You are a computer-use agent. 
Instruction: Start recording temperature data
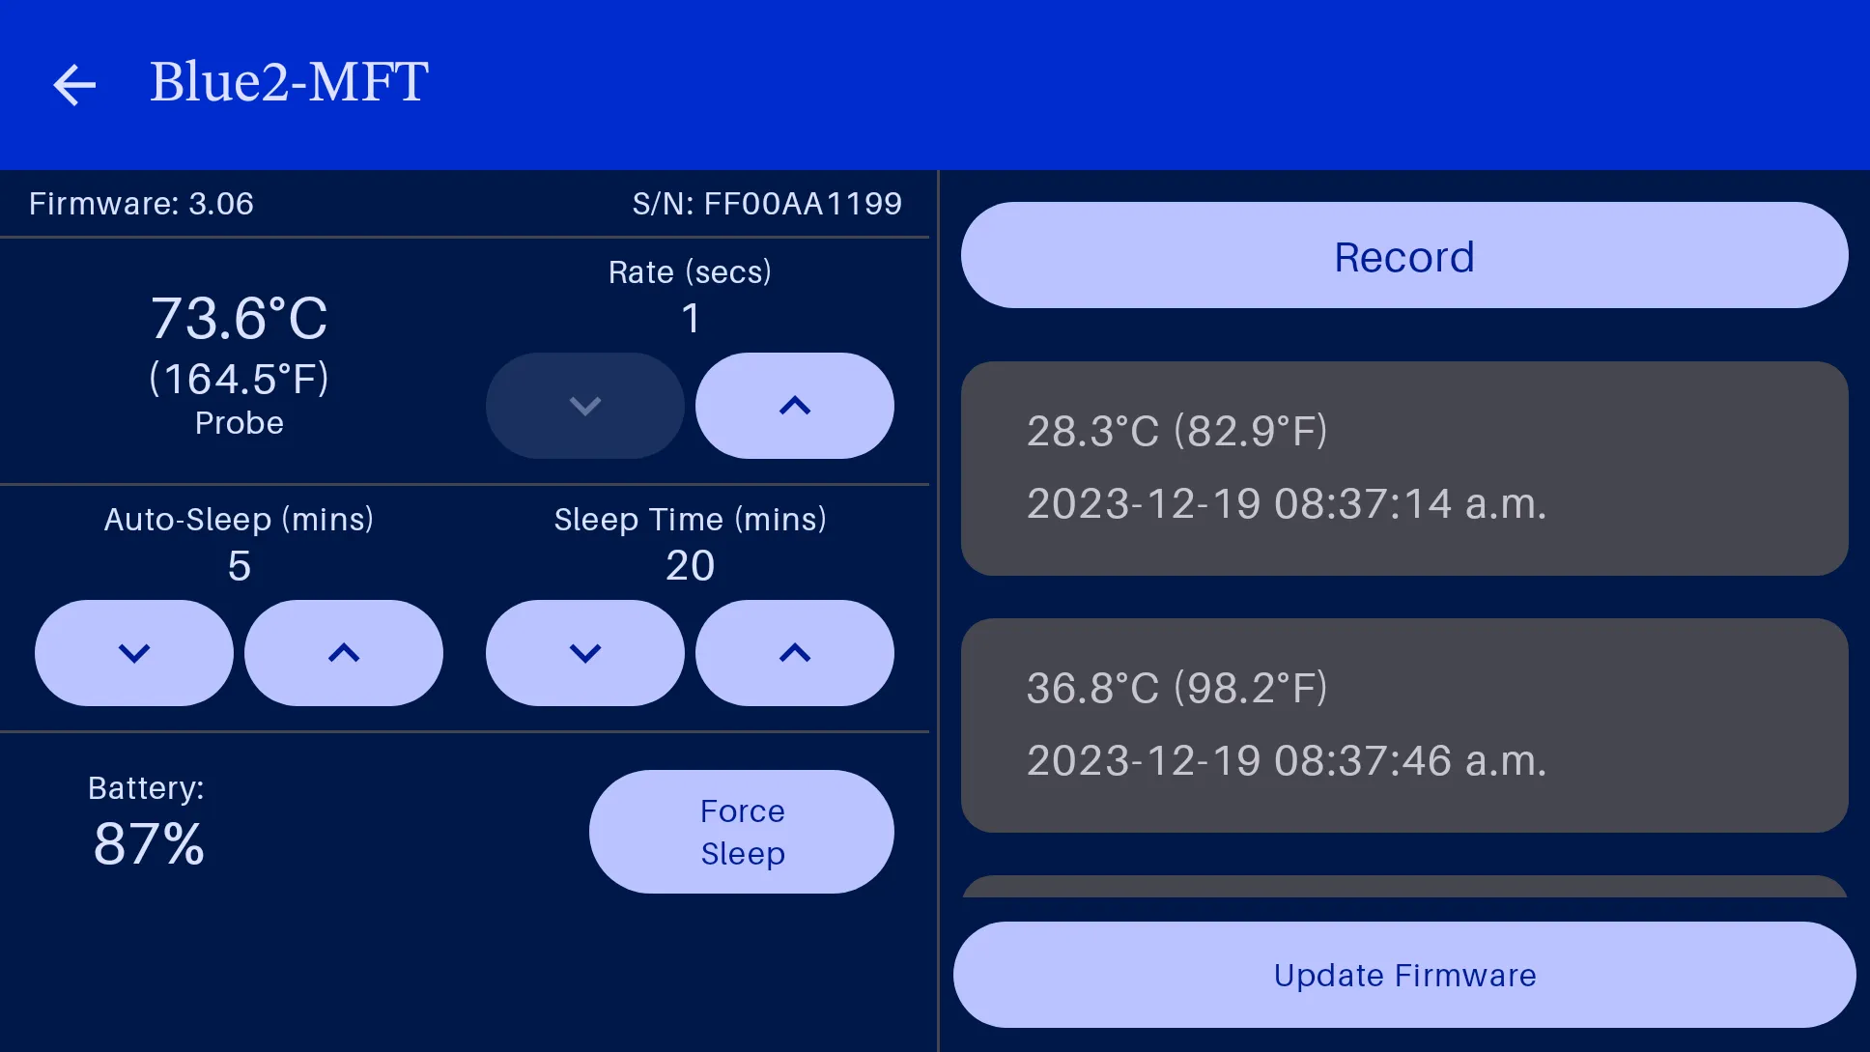(1403, 254)
